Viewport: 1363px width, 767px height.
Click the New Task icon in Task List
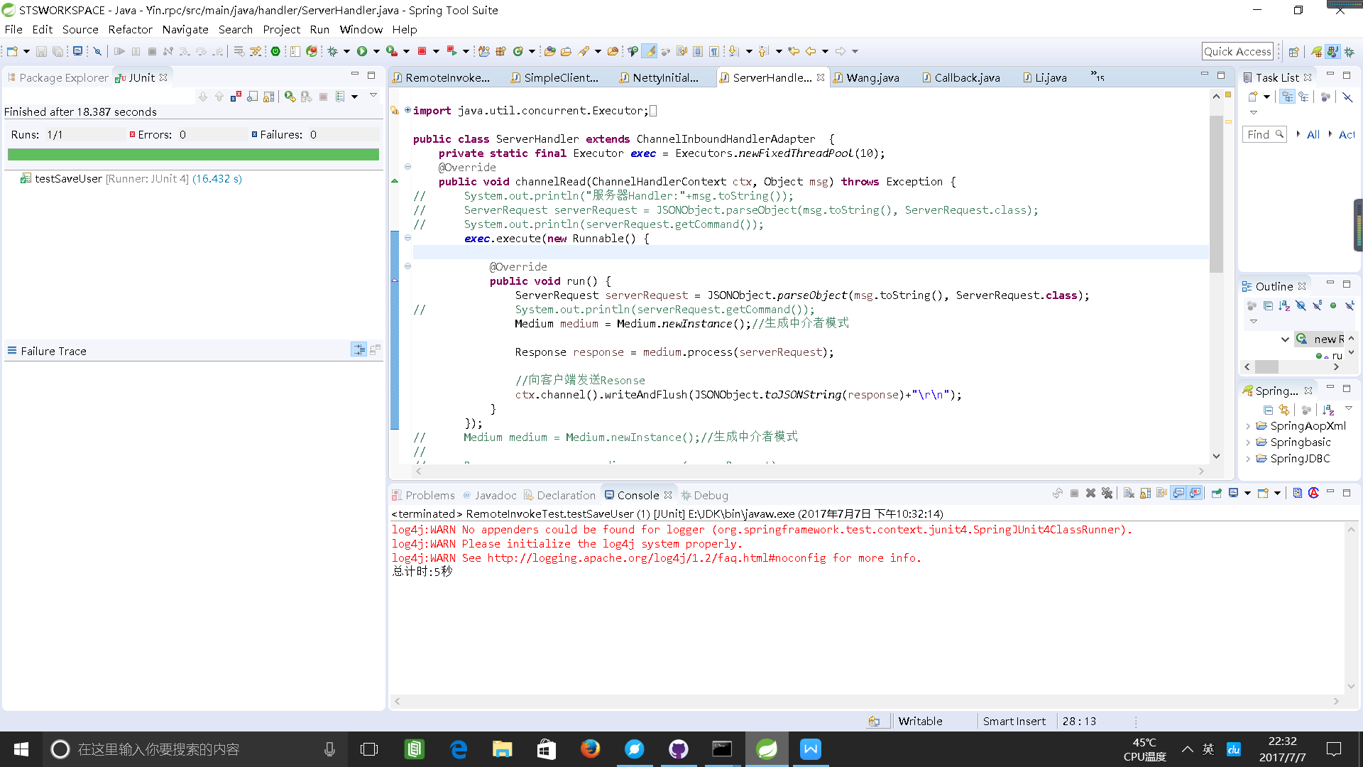[1253, 97]
